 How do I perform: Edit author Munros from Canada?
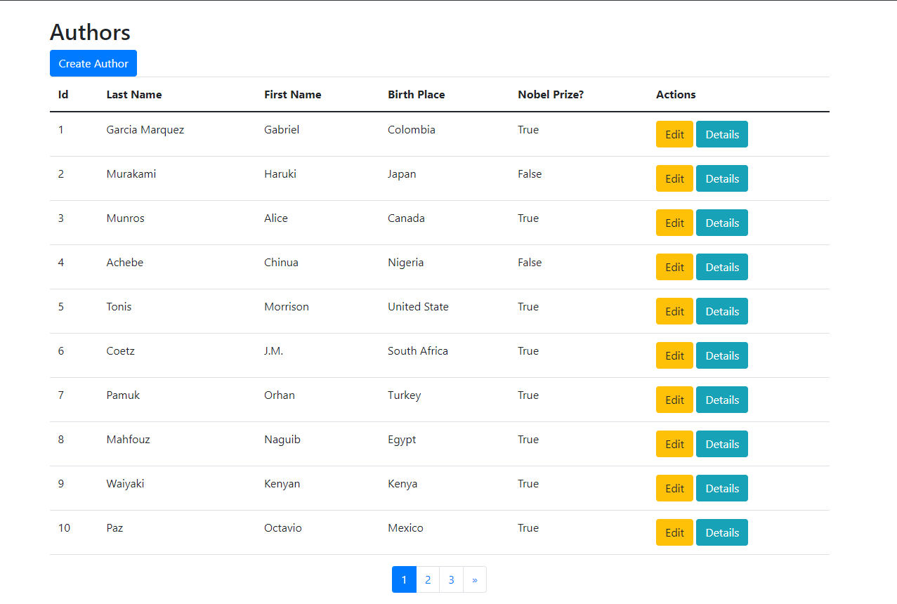[x=674, y=223]
